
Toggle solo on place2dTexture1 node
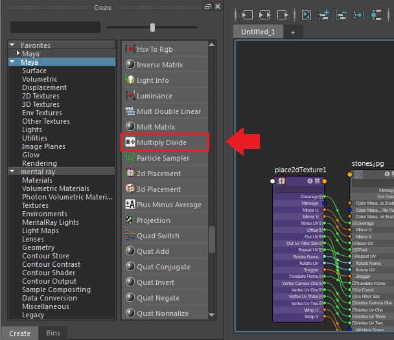(x=310, y=181)
